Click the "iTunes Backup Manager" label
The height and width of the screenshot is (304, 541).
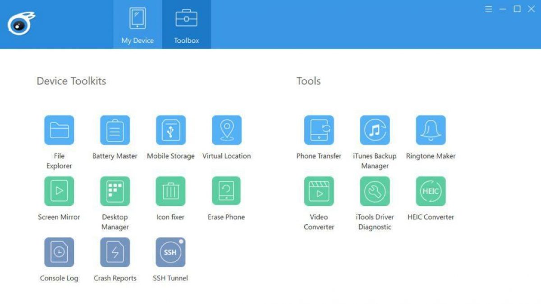375,161
